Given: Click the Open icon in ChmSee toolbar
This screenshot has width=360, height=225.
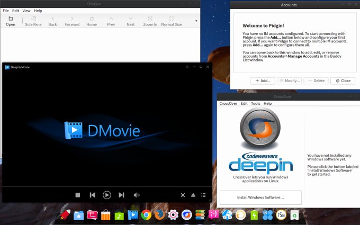Looking at the screenshot, I should [x=10, y=21].
